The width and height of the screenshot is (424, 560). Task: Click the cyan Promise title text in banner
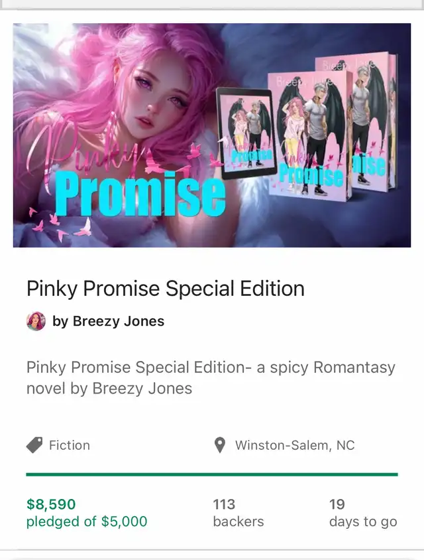(x=140, y=193)
